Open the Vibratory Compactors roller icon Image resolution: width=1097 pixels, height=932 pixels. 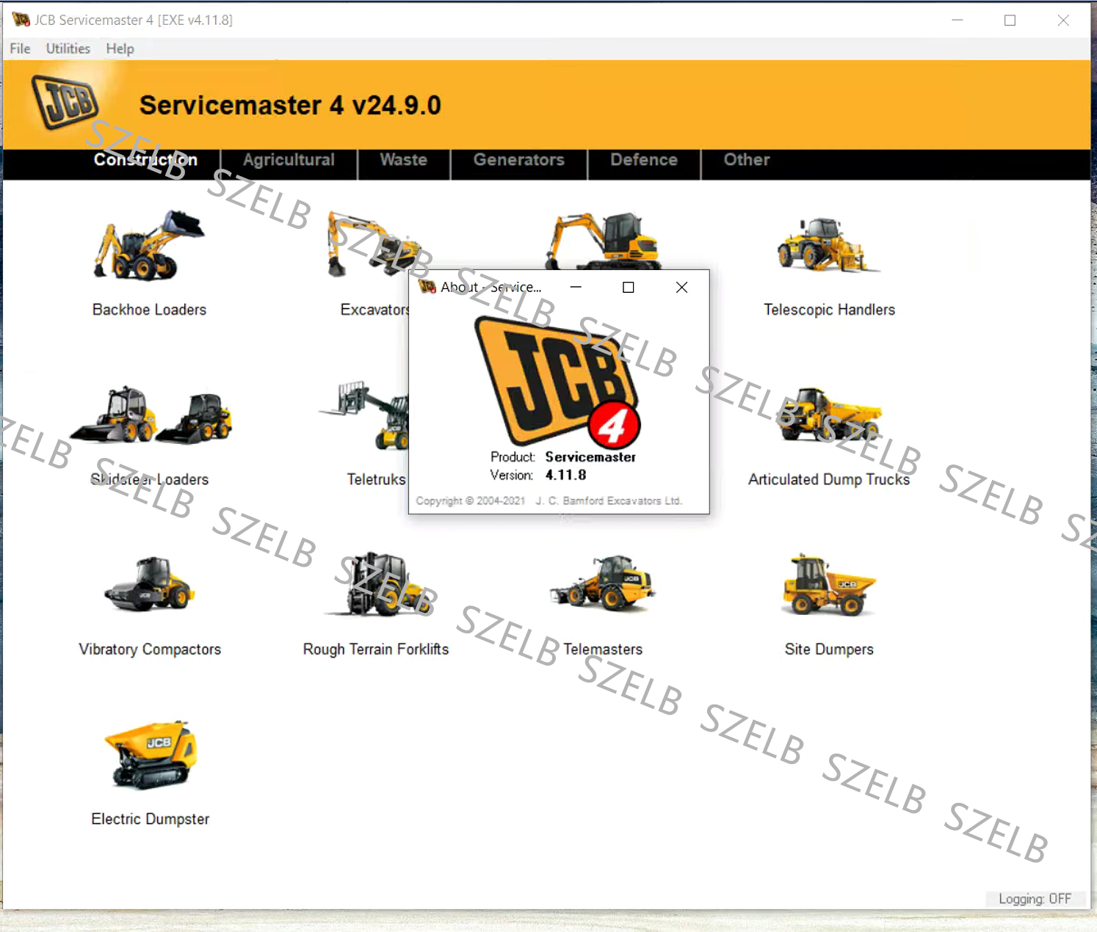point(150,584)
